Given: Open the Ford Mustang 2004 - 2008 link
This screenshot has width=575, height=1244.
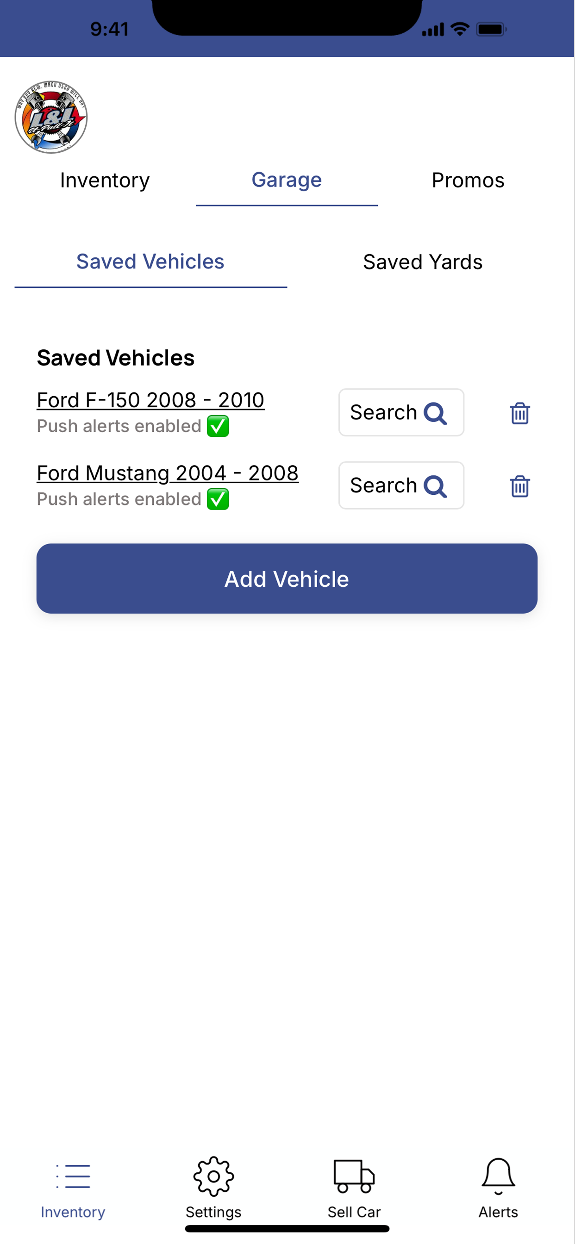Looking at the screenshot, I should 168,473.
